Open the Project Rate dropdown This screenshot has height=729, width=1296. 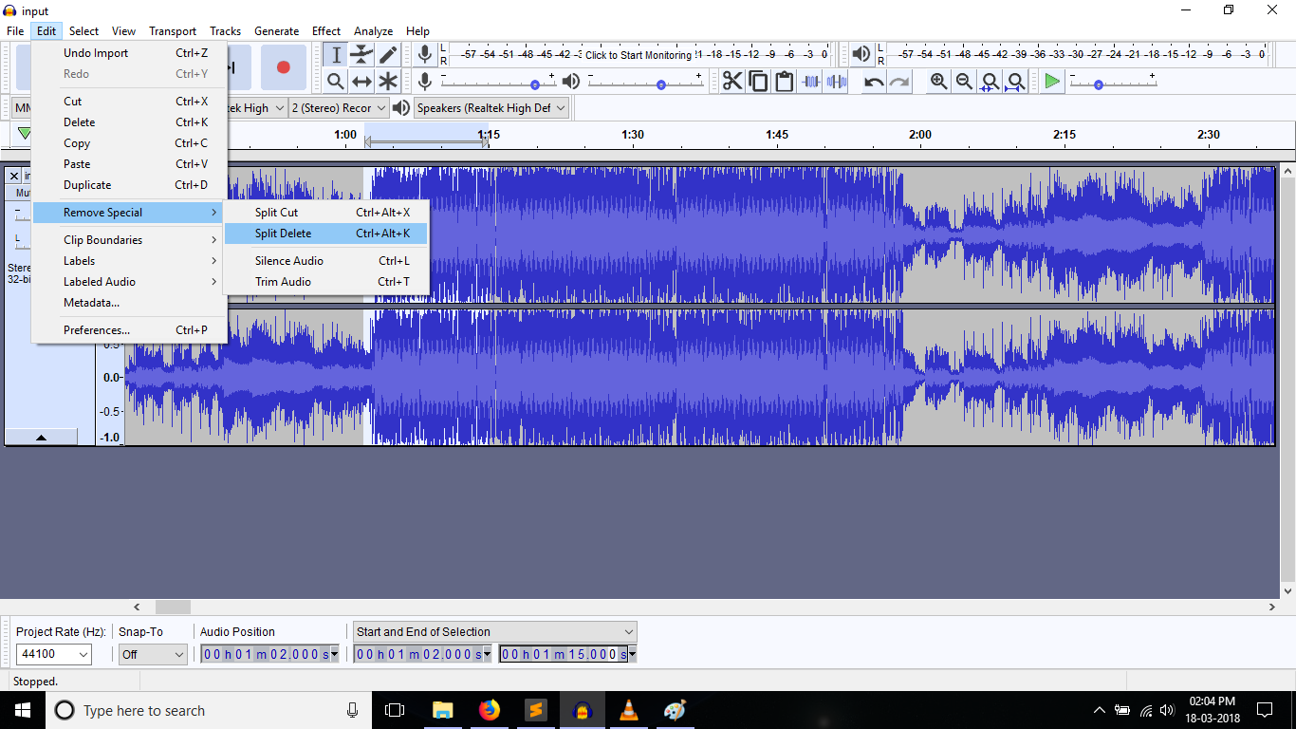pos(54,654)
